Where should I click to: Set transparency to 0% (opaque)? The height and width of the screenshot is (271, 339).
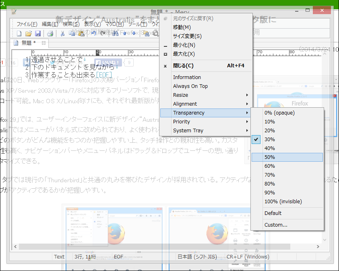287,113
